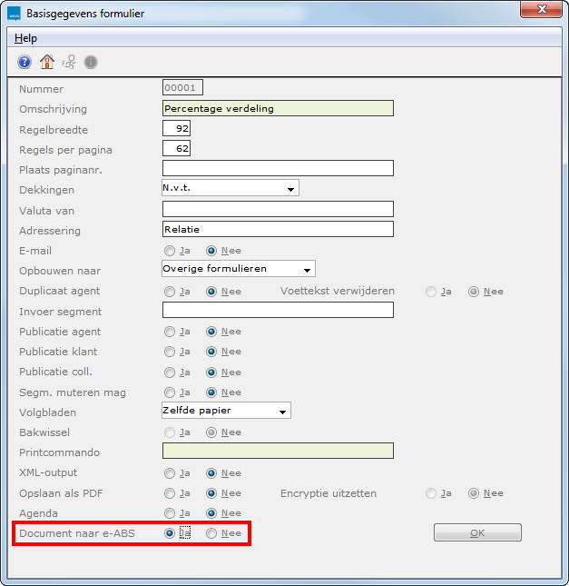Click the 'Omschrijving' label text
The height and width of the screenshot is (586, 569).
(x=53, y=109)
